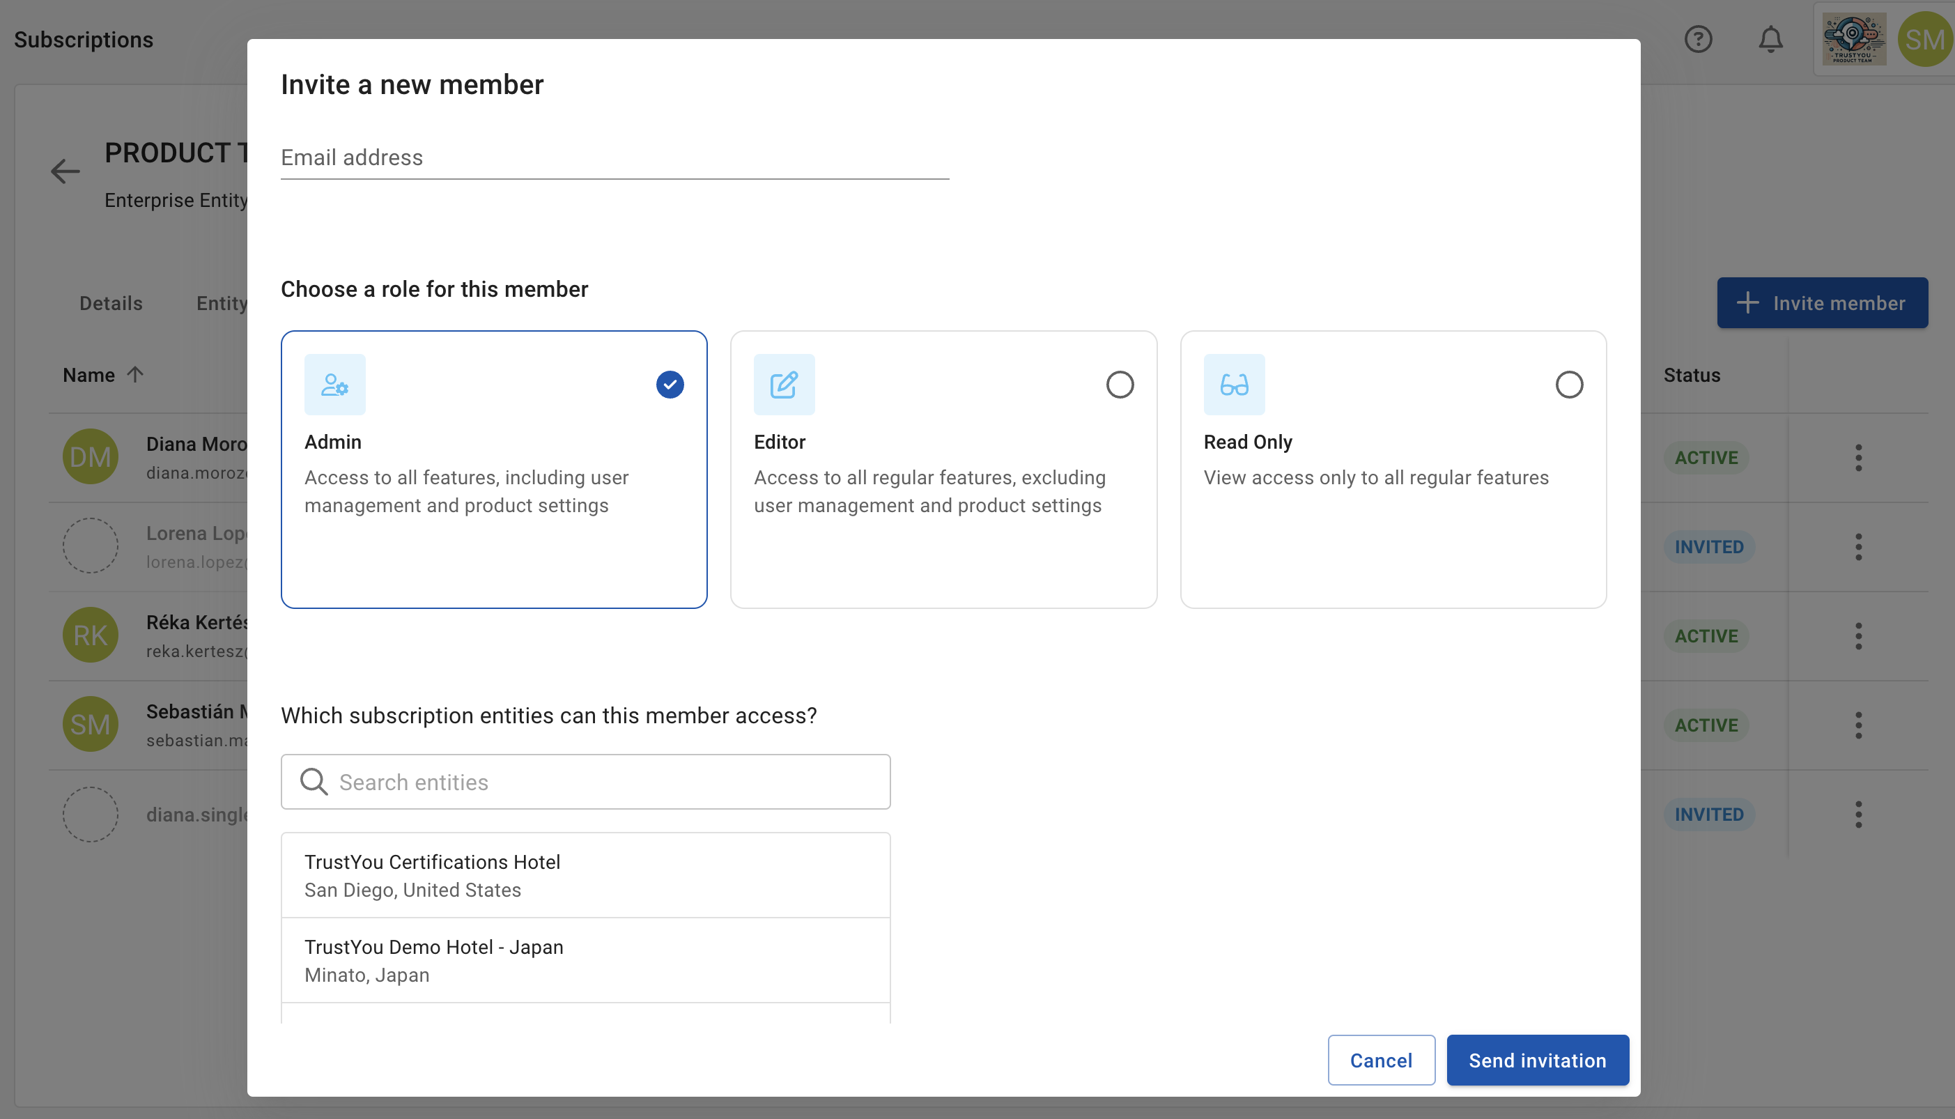Click the ACTIVE badge for Sebastián
This screenshot has height=1119, width=1955.
tap(1706, 725)
